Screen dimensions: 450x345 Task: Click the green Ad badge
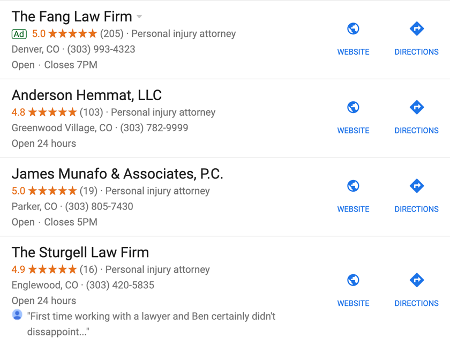click(19, 34)
